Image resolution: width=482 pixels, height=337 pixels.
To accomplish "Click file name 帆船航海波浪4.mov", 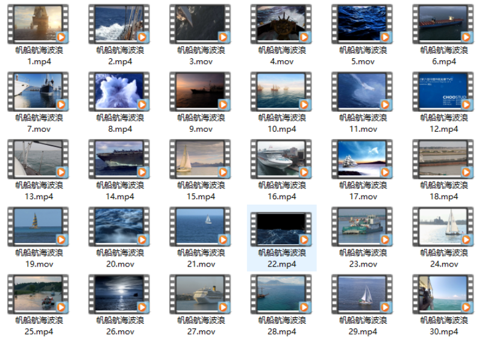I will pos(282,56).
